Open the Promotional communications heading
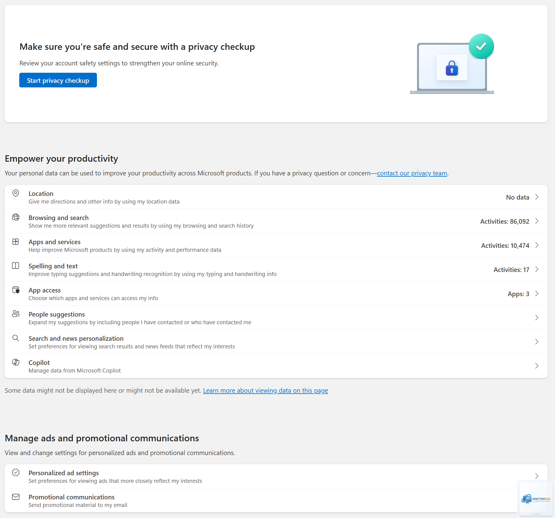The image size is (555, 518). tap(72, 497)
